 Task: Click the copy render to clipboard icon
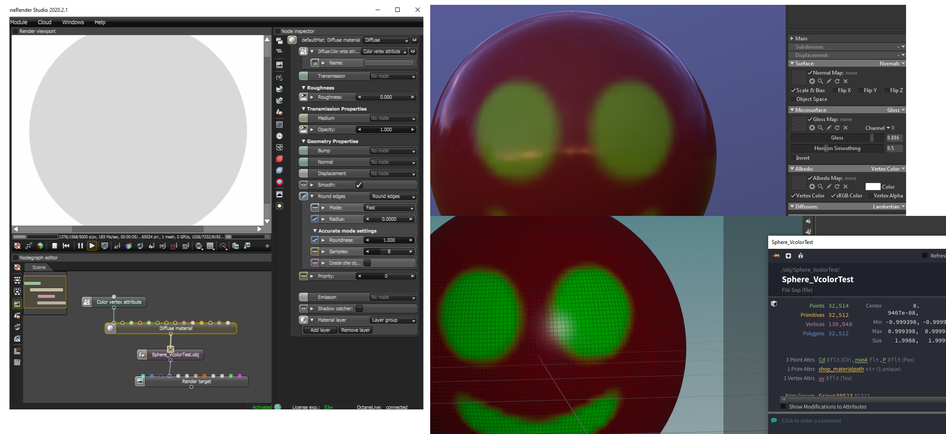235,246
